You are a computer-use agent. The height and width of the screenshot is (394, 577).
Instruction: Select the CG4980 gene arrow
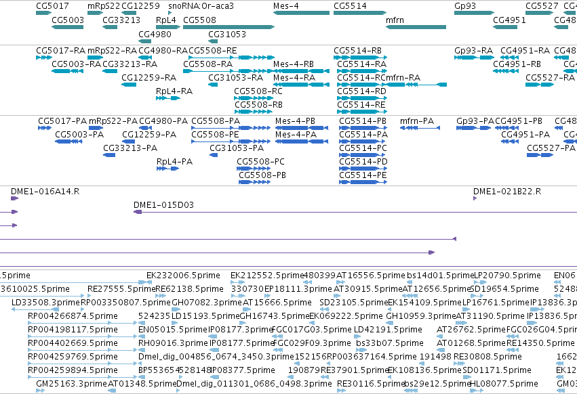coord(145,41)
